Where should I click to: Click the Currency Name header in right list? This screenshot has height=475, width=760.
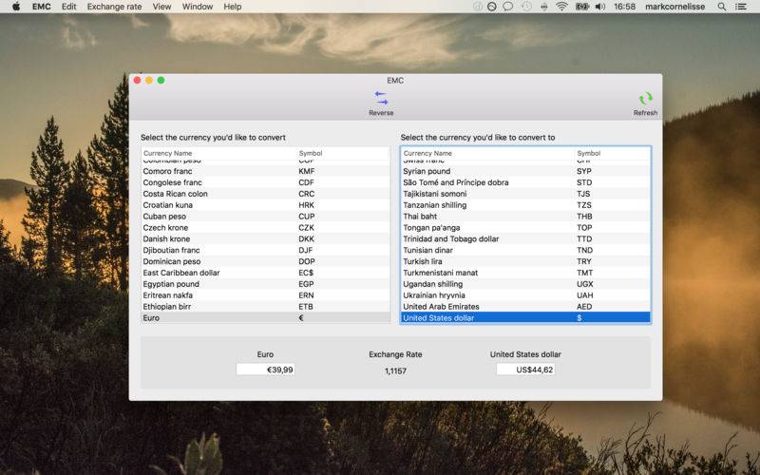pos(427,153)
